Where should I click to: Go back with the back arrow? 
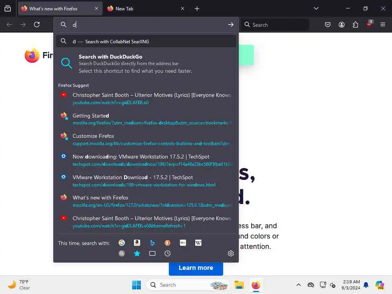point(9,24)
